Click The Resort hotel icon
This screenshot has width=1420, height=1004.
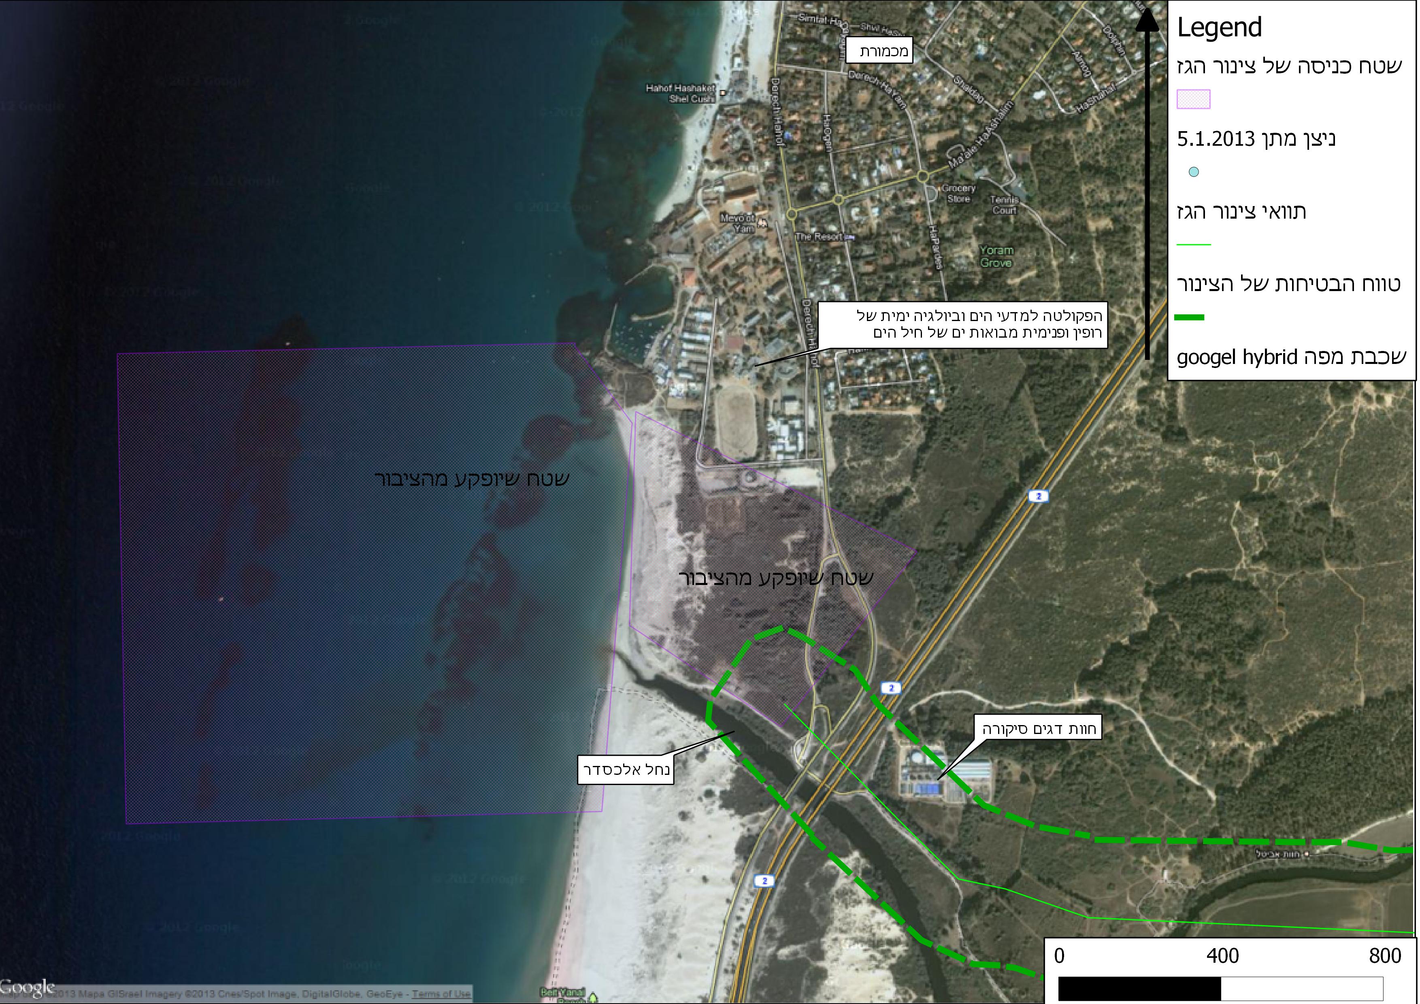click(x=850, y=237)
